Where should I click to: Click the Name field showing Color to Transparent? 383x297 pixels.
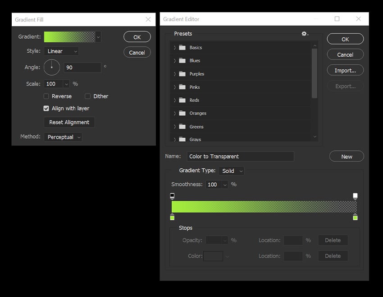coord(240,156)
